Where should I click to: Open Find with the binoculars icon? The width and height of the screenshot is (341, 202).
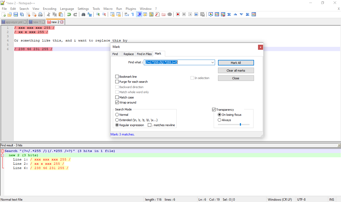pyautogui.click(x=84, y=14)
